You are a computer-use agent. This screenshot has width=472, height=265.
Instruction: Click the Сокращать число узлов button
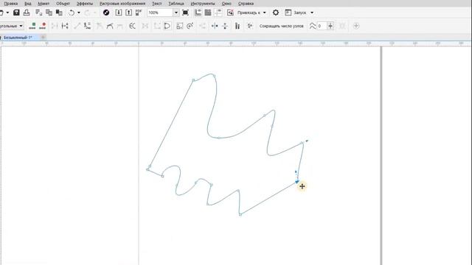pos(281,26)
